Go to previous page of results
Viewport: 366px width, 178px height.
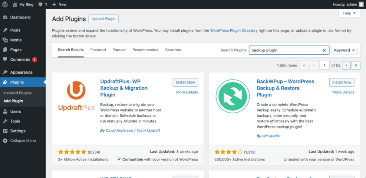pos(314,66)
